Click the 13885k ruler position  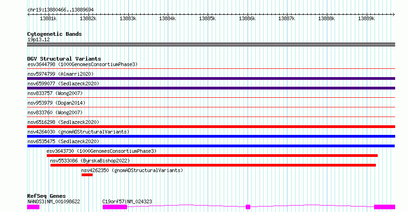[x=207, y=18]
